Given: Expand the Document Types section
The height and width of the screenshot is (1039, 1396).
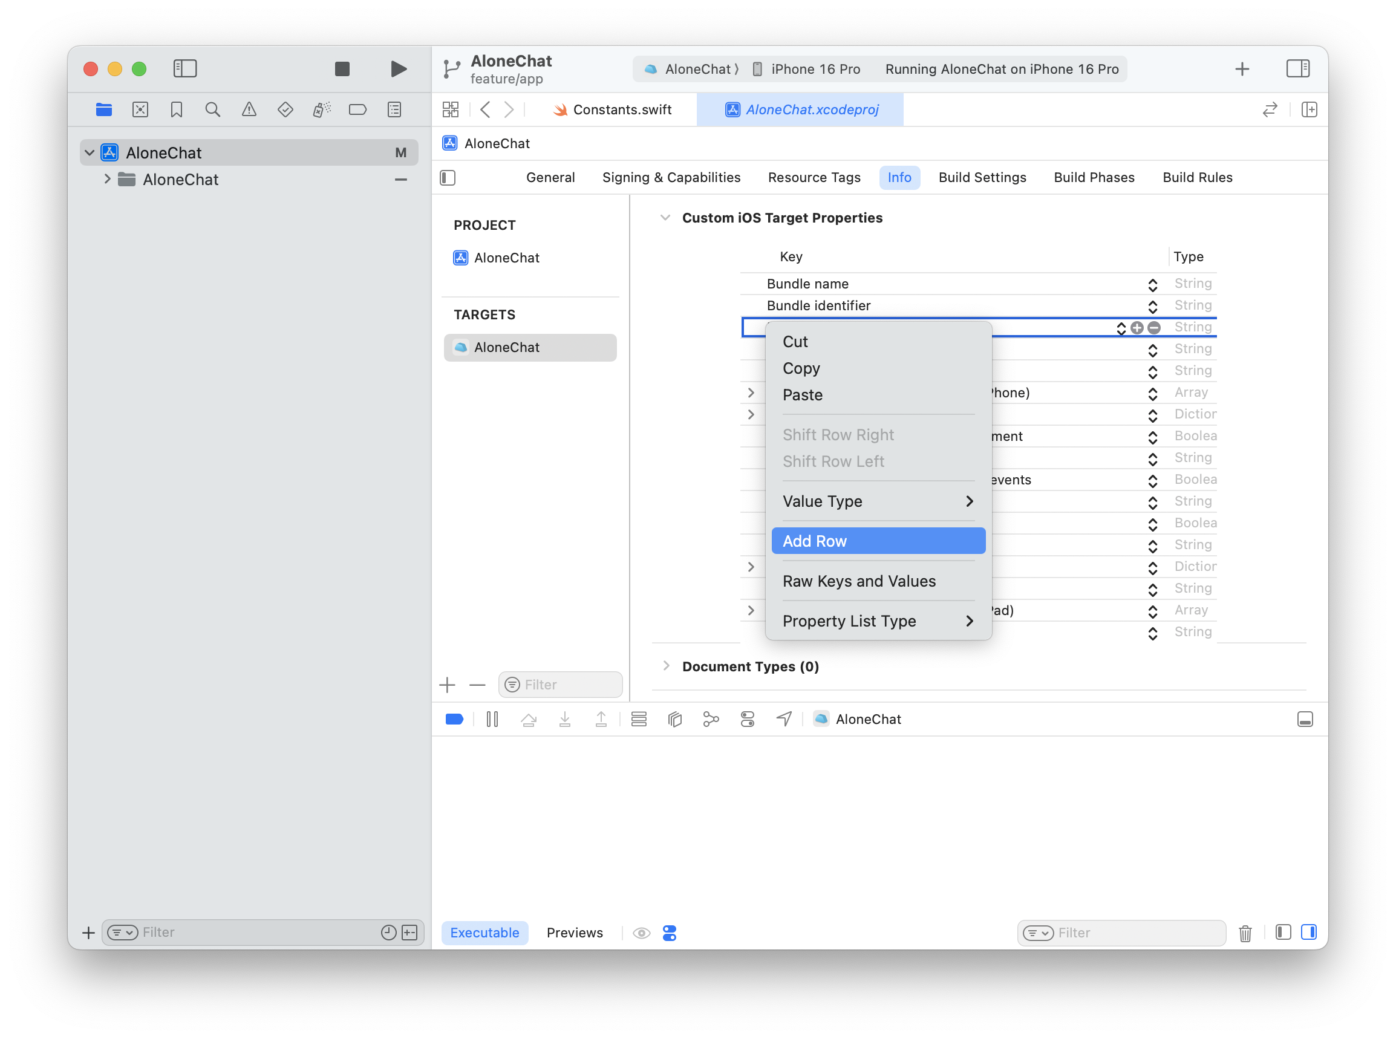Looking at the screenshot, I should (666, 666).
